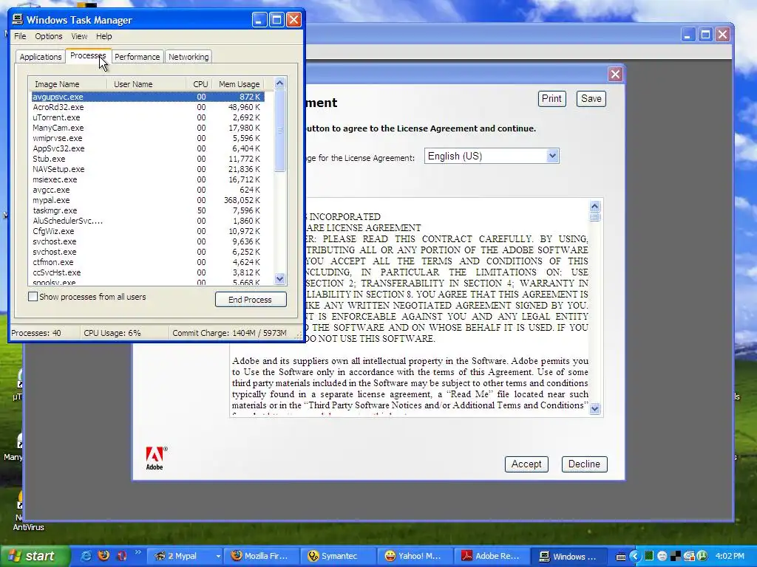Click the keyboard icon in system tray
757x567 pixels.
coord(621,557)
